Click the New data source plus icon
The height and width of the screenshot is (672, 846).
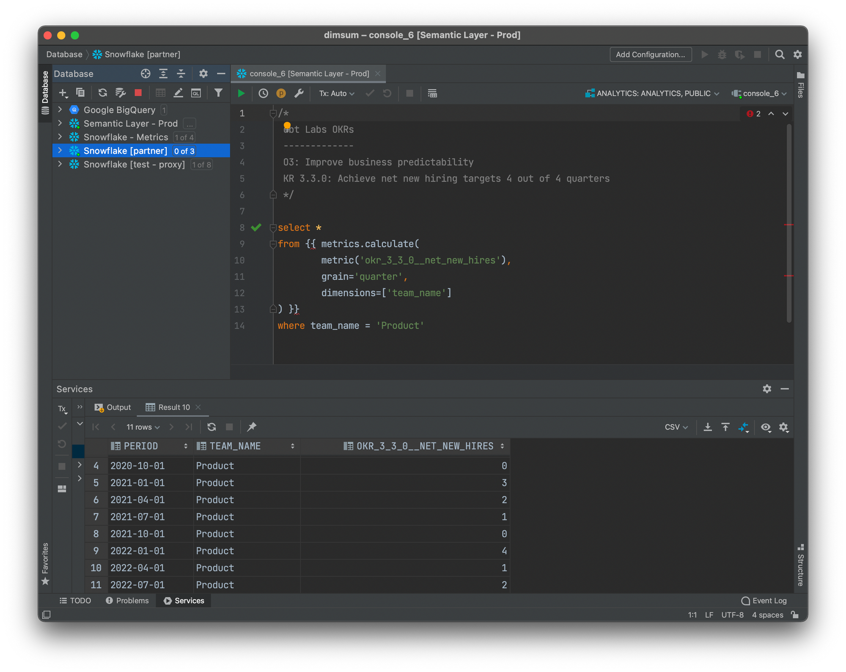point(63,93)
